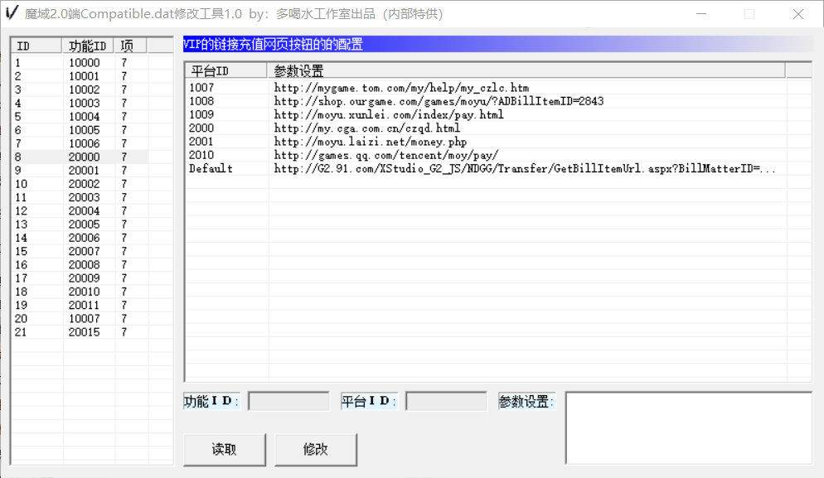The width and height of the screenshot is (824, 478).
Task: Click the 读取 button
Action: [x=225, y=449]
